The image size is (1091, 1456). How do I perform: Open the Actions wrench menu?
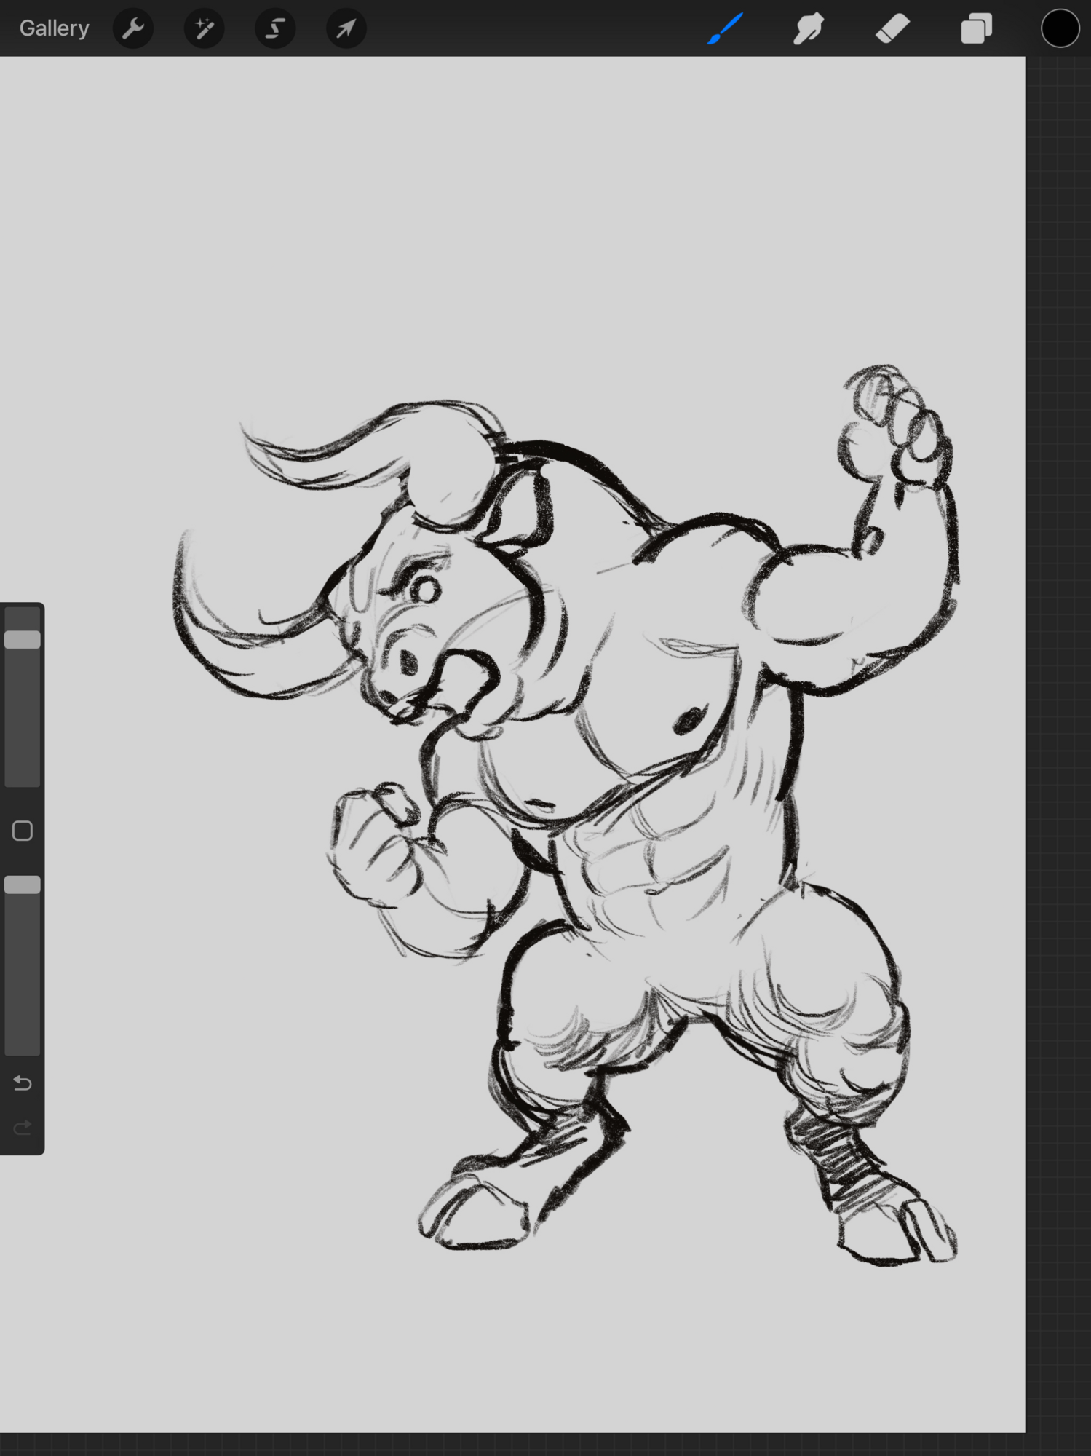coord(133,28)
